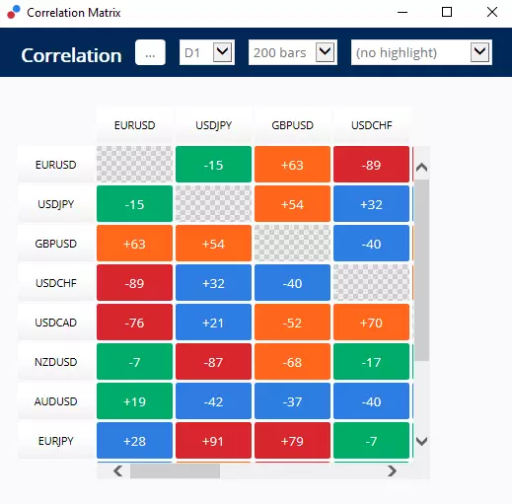Open the 200 bars dropdown

293,52
